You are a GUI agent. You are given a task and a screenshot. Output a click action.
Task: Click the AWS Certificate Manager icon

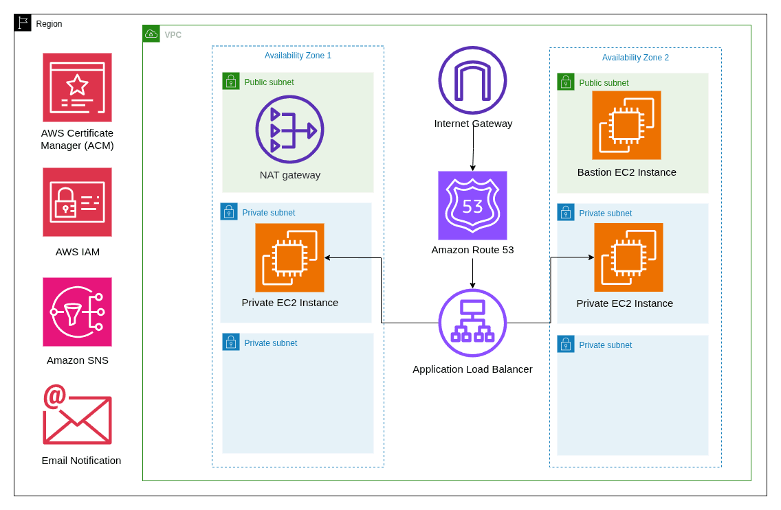point(77,87)
